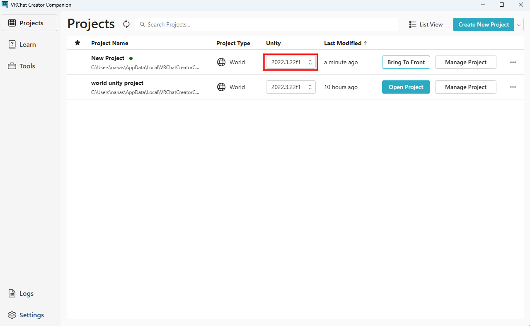Click the green running indicator beside New Project
This screenshot has width=530, height=326.
(x=131, y=58)
